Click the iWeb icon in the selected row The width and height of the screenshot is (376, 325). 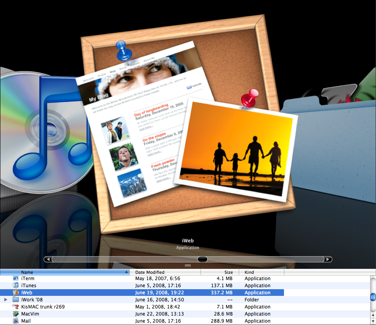pos(16,293)
